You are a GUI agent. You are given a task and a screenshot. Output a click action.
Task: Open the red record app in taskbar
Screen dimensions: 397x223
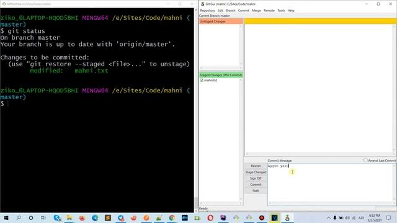[262, 217]
